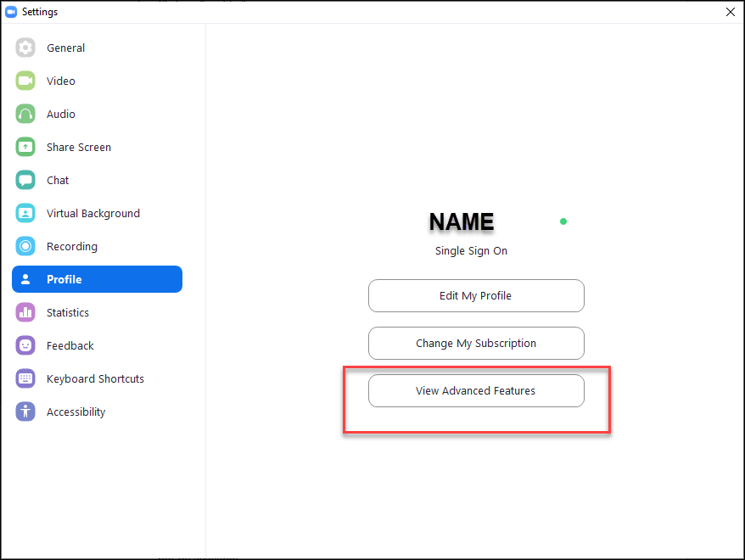
Task: Click the Keyboard Shortcuts keyboard icon
Action: coord(25,378)
